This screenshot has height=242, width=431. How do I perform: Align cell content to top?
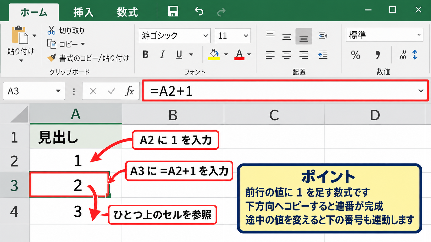[270, 34]
